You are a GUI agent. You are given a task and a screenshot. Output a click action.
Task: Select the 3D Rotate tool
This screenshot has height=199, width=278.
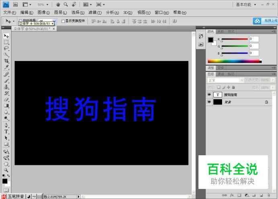6,151
